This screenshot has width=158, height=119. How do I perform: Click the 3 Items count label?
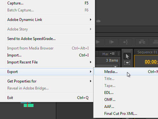pos(112,60)
